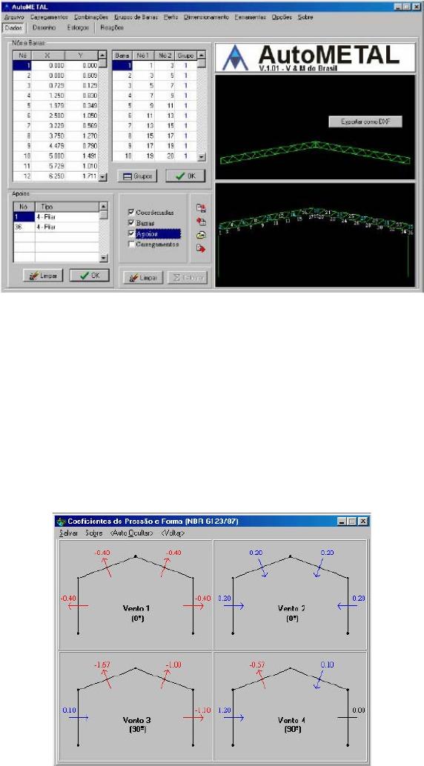Screen dimensions: 424x766
Task: Click the green truss preview in upper viewport
Action: click(316, 154)
